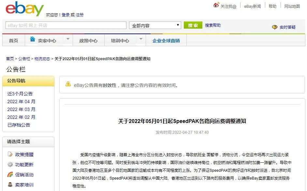Click the eBay logo
This screenshot has height=191, width=307.
(x=24, y=9)
